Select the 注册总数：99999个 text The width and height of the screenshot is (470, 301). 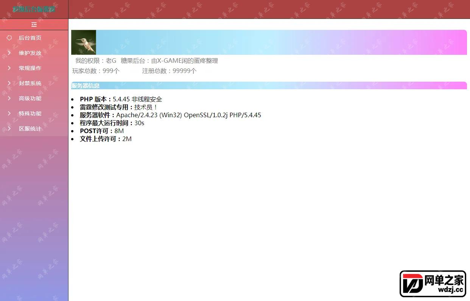tap(169, 71)
